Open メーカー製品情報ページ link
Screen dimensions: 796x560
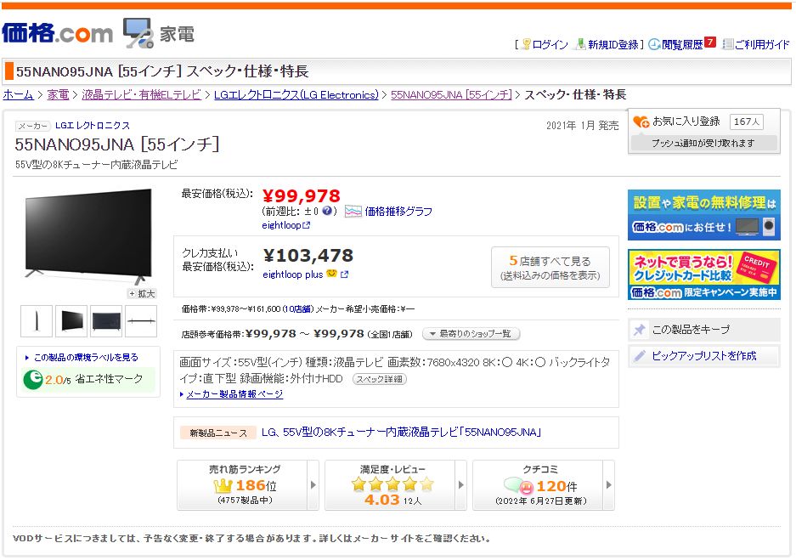pos(234,394)
